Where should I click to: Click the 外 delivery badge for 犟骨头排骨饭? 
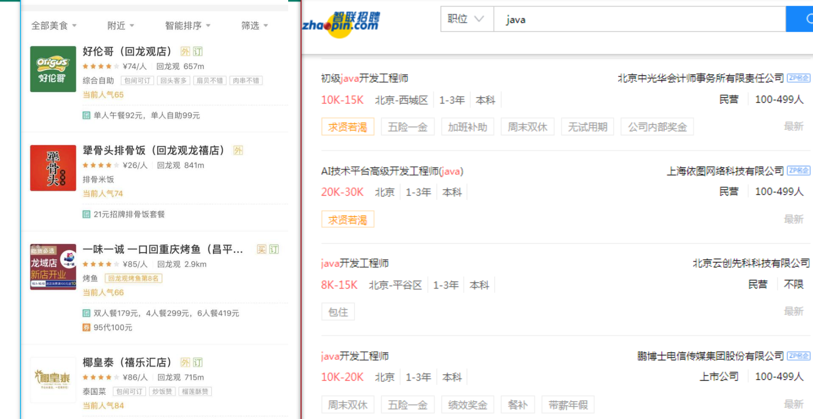point(238,150)
